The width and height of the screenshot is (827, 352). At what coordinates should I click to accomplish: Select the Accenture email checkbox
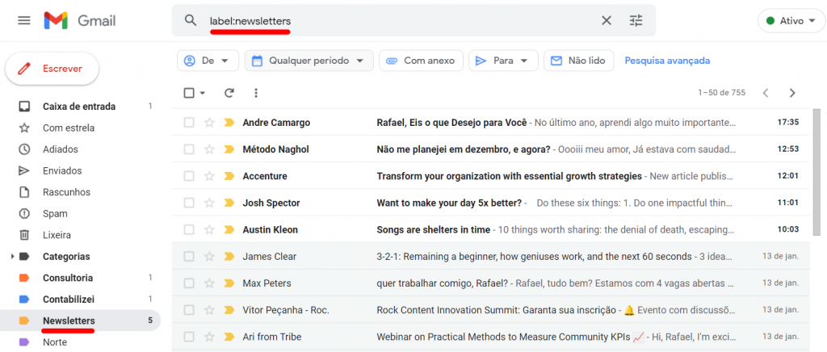[189, 176]
